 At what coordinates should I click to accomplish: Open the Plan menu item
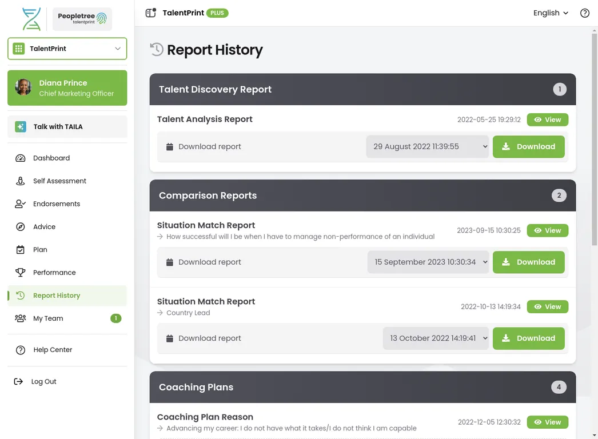click(x=67, y=249)
